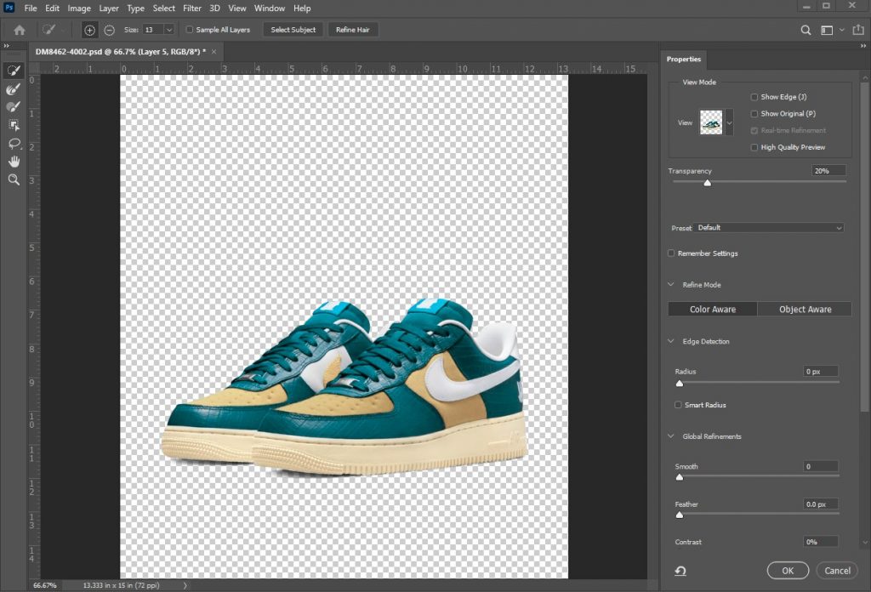
Task: Switch refine mode to Color Aware
Action: [x=713, y=310]
